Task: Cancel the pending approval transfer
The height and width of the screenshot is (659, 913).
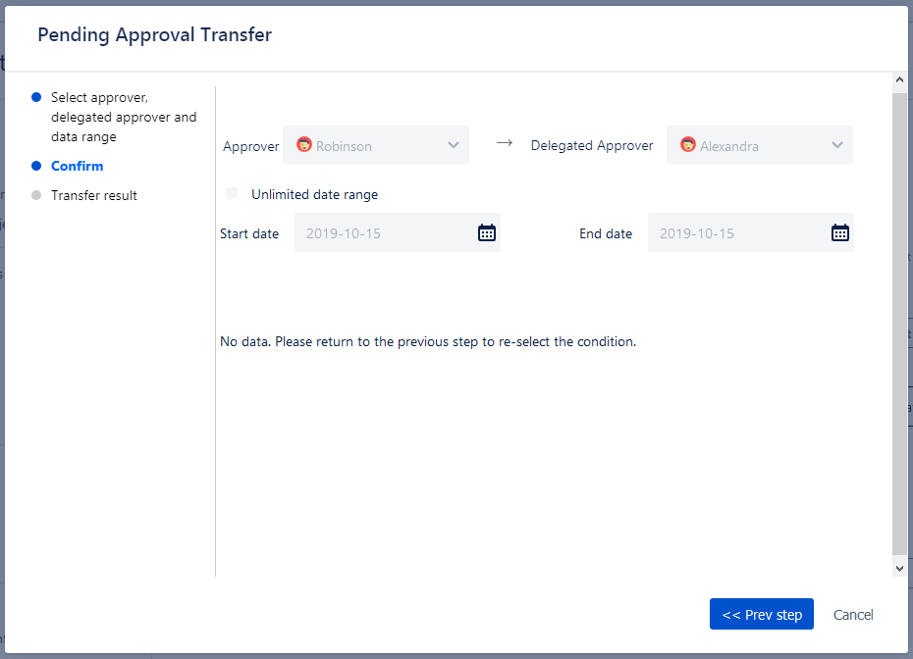Action: click(x=853, y=615)
